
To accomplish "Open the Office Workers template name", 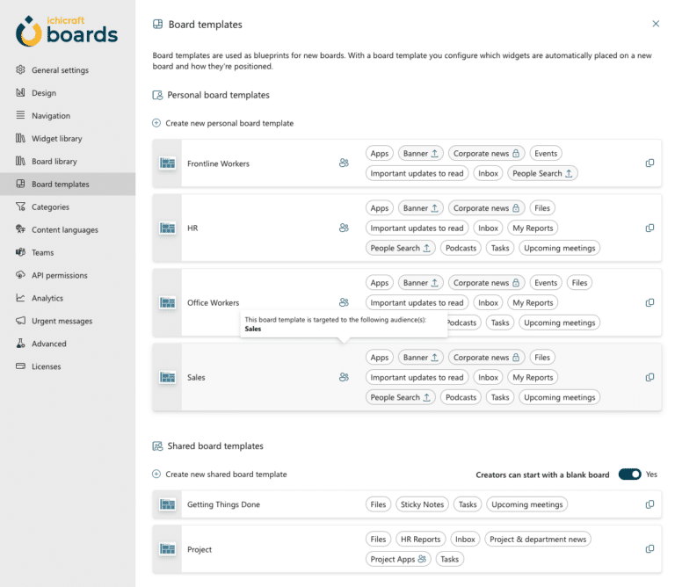I will coord(213,302).
